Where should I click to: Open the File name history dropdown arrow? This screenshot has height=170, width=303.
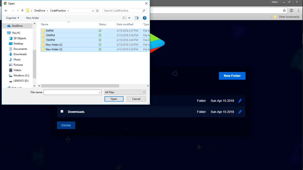click(x=99, y=92)
